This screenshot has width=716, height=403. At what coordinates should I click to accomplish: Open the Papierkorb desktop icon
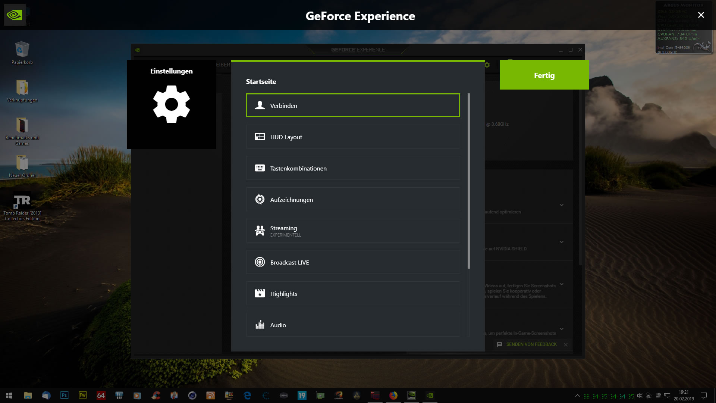(22, 53)
